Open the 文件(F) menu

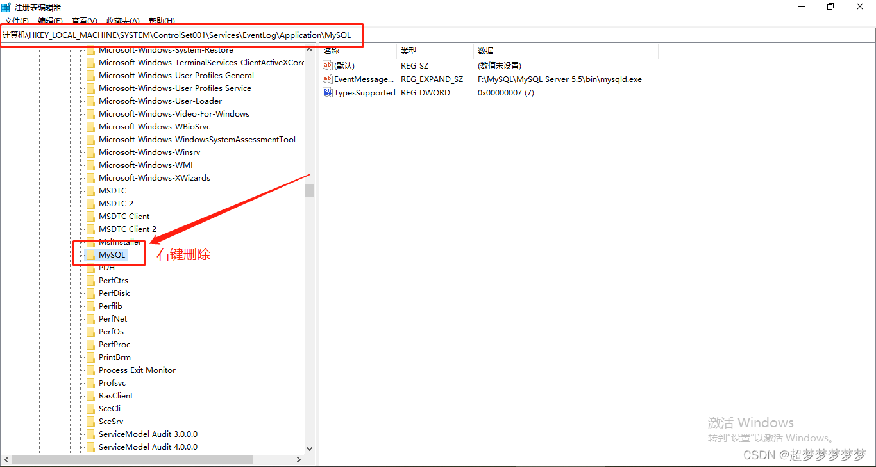(17, 21)
